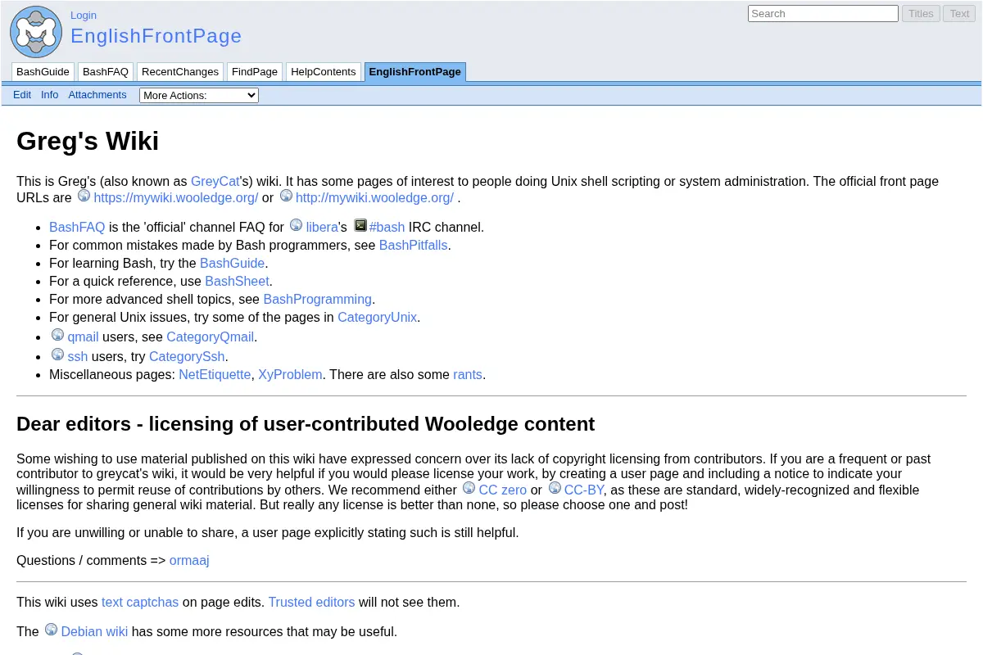Click the EnglishFrontPage page title
The image size is (983, 655).
pyautogui.click(x=156, y=36)
